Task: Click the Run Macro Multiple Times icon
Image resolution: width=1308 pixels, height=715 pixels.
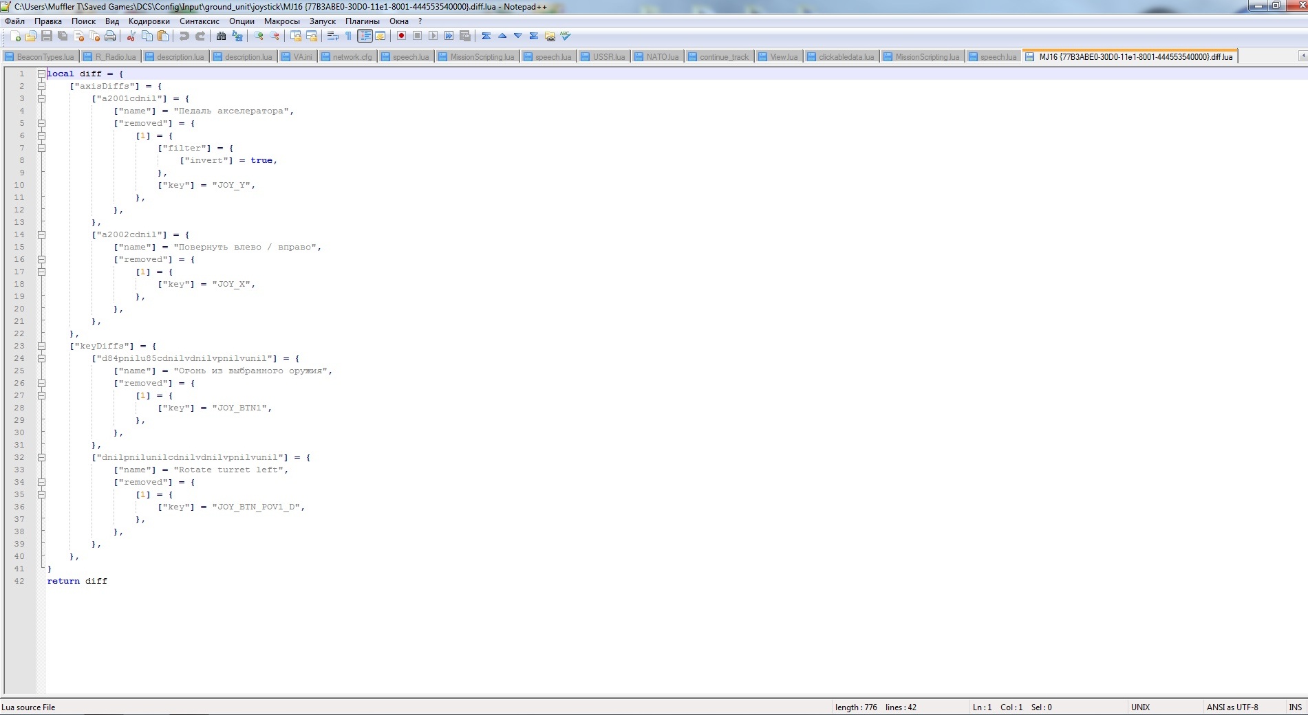Action: (449, 36)
